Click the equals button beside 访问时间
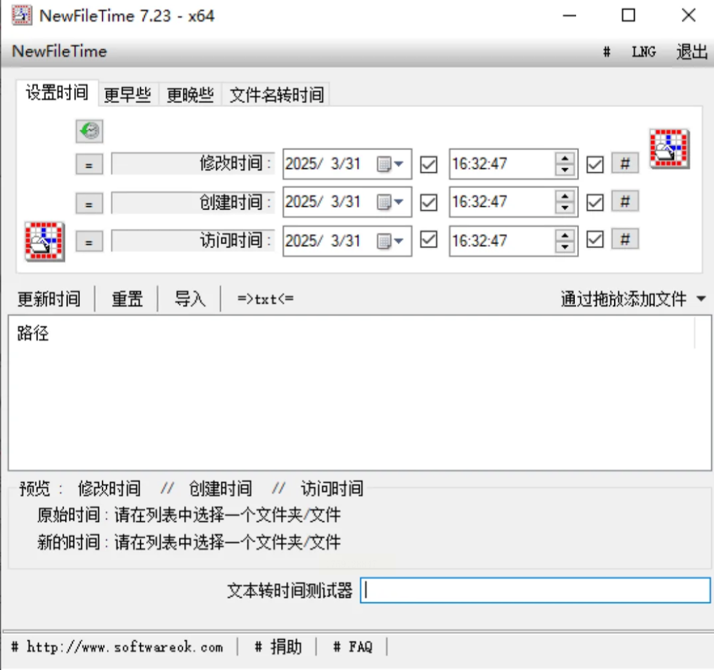The width and height of the screenshot is (714, 670). tap(89, 241)
